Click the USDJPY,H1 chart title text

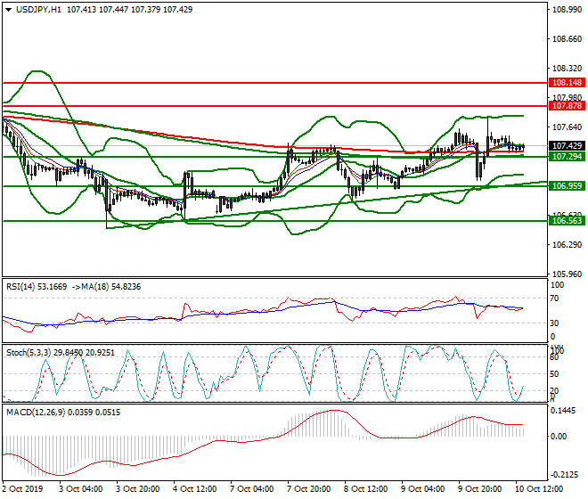coord(38,10)
